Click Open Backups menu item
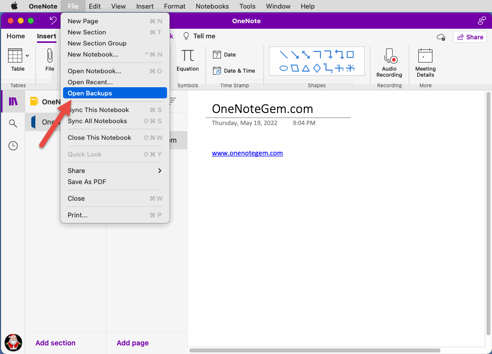This screenshot has height=354, width=492. (x=115, y=93)
